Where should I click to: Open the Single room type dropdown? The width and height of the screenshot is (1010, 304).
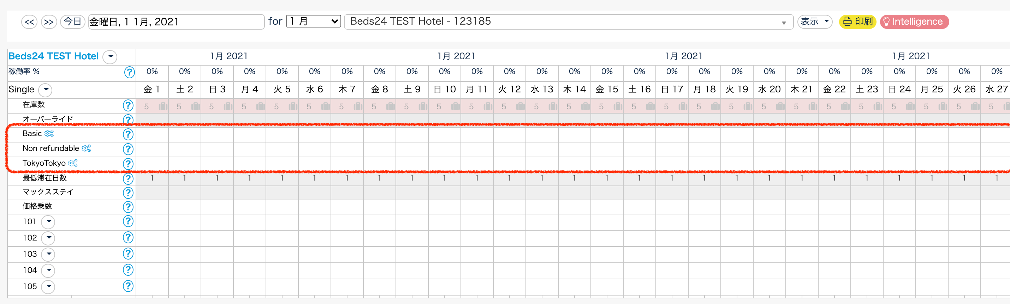[46, 90]
